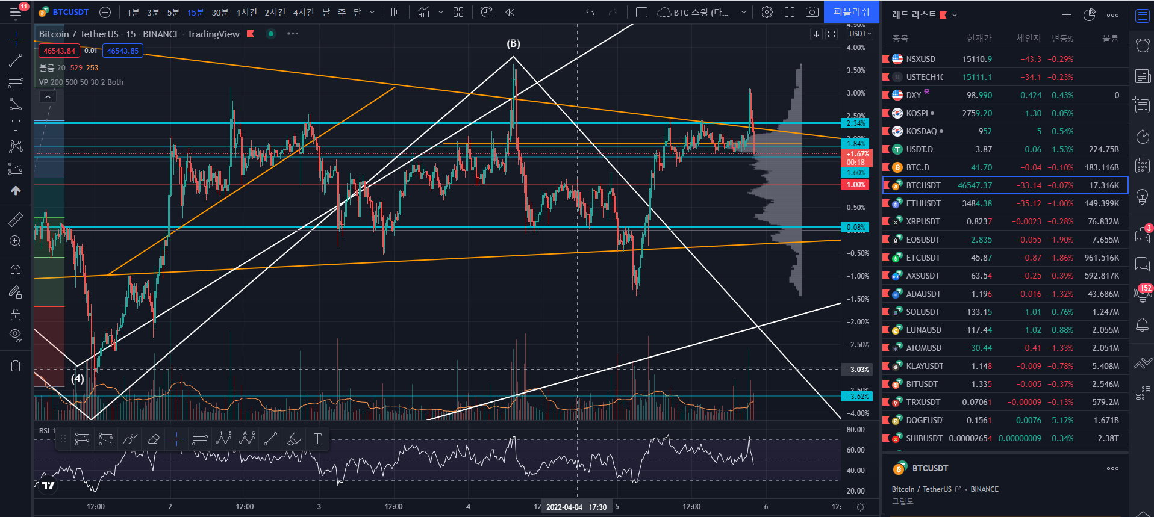The image size is (1154, 517).
Task: Open the watchlist advanced view pie icon
Action: [1090, 15]
